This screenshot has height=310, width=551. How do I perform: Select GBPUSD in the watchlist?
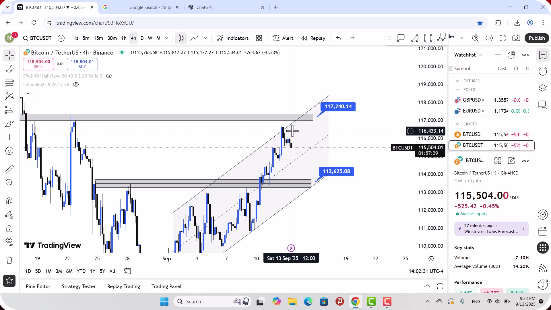pyautogui.click(x=492, y=100)
